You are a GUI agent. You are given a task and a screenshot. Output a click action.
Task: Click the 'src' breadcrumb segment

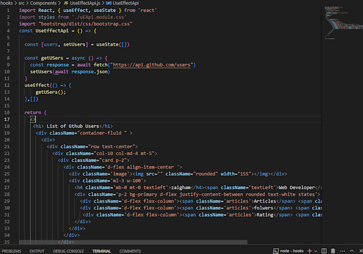click(x=21, y=3)
